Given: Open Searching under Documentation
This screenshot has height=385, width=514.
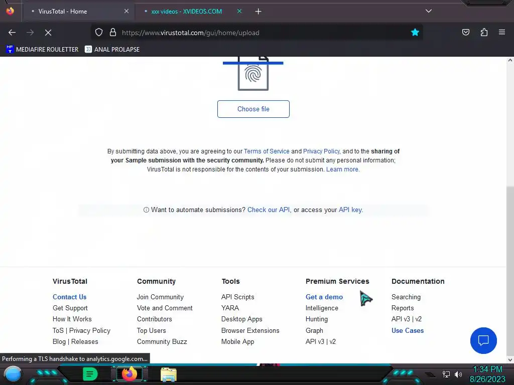Looking at the screenshot, I should click(406, 297).
